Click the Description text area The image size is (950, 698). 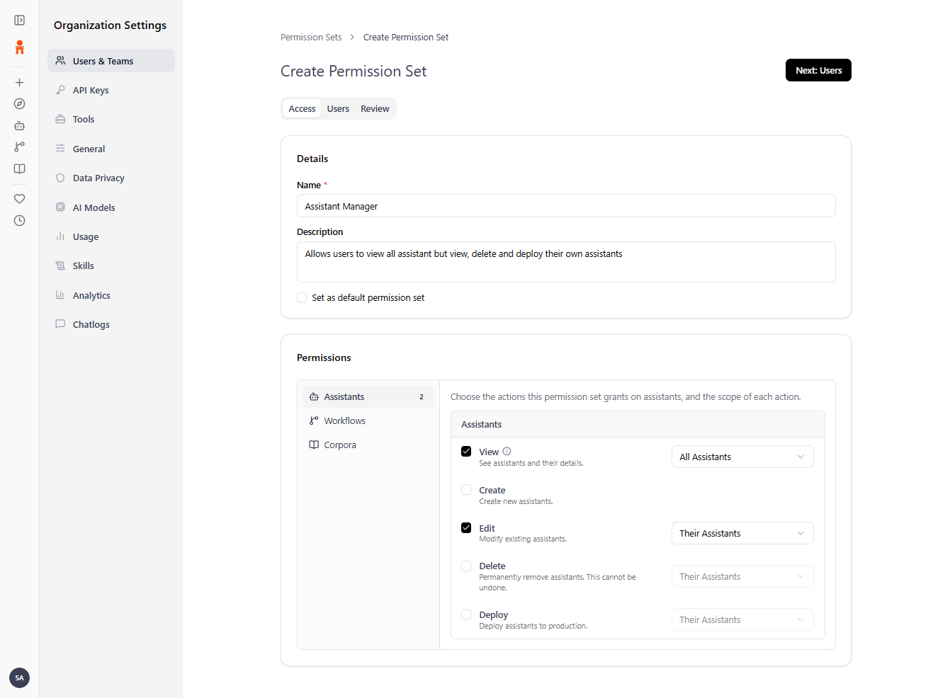(566, 262)
